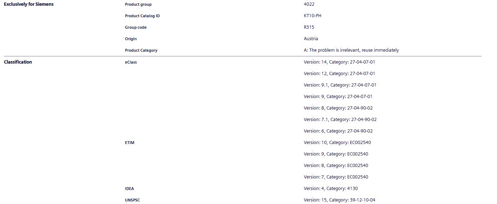Image resolution: width=497 pixels, height=204 pixels.
Task: Click the Origin label
Action: [x=131, y=39]
